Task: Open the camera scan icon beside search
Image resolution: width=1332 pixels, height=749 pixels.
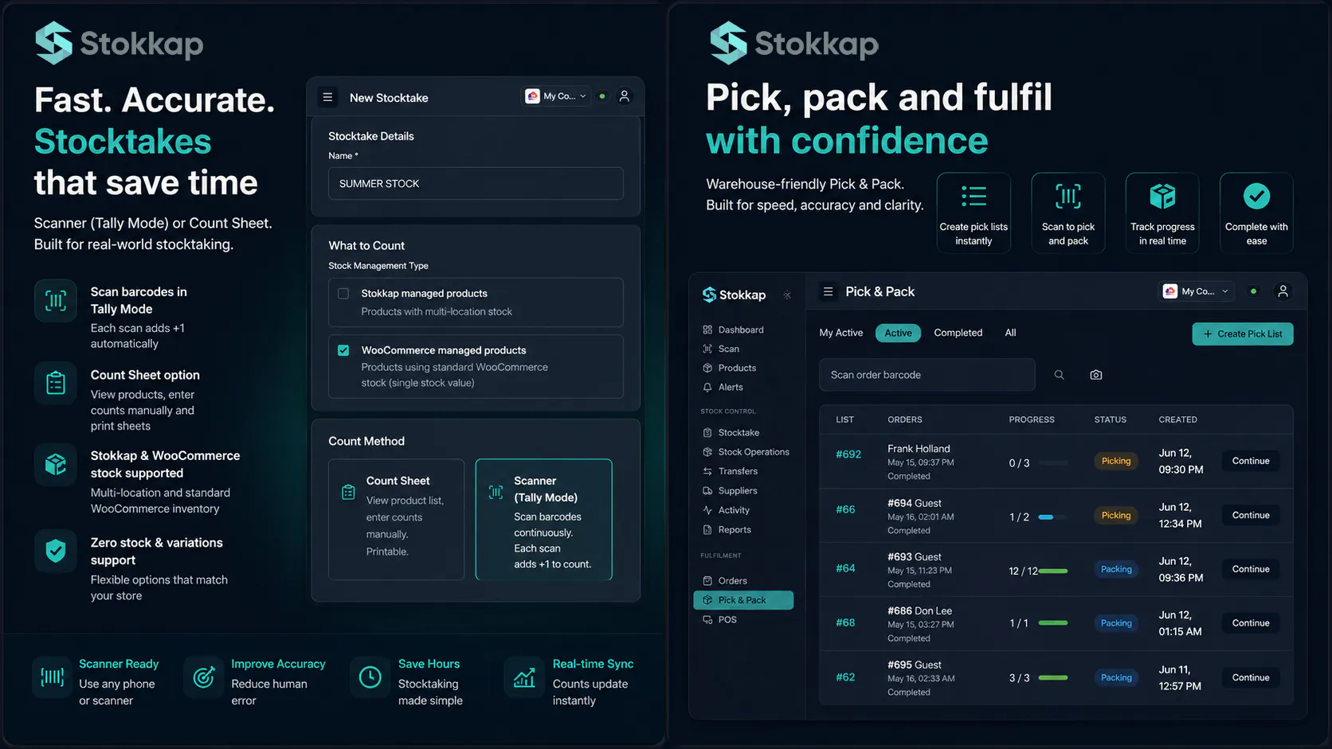Action: click(1096, 375)
